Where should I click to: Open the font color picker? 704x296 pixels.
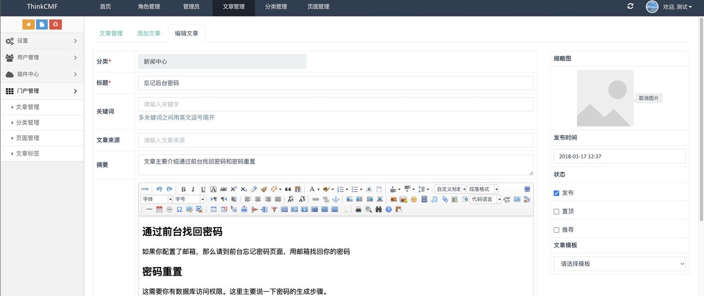pyautogui.click(x=311, y=189)
